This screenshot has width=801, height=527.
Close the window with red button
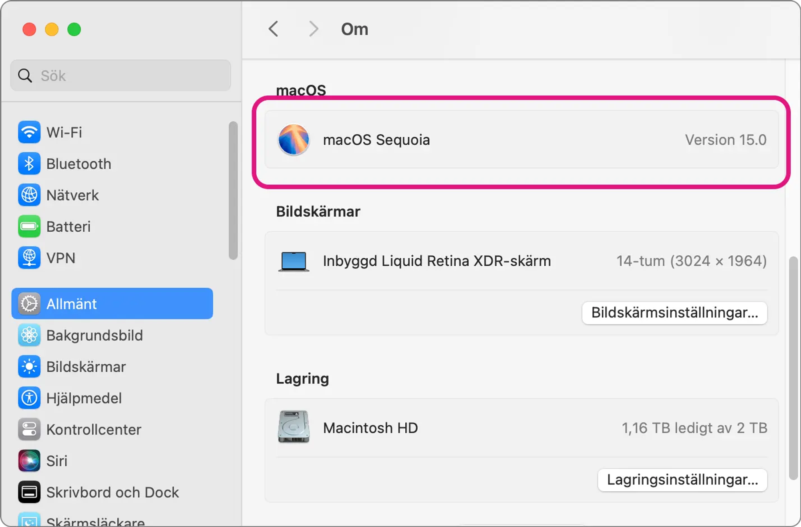point(29,29)
